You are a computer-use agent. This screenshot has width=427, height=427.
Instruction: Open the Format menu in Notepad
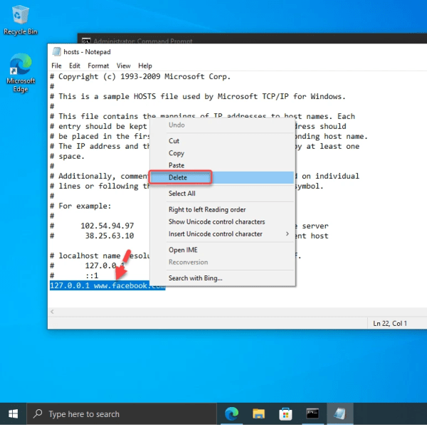pyautogui.click(x=98, y=65)
